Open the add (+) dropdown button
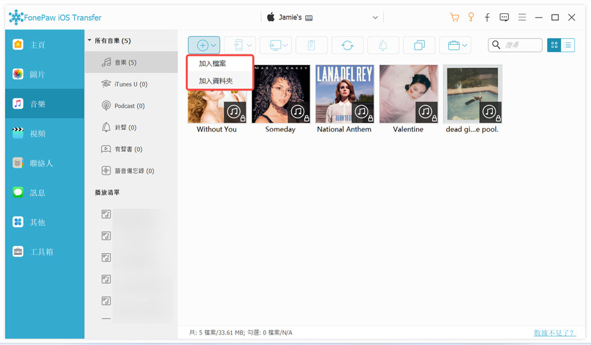 click(204, 45)
